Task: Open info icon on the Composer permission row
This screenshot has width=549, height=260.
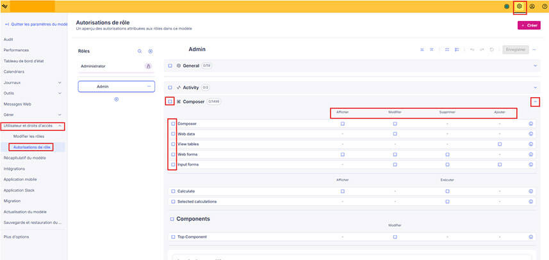Action: tap(531, 124)
